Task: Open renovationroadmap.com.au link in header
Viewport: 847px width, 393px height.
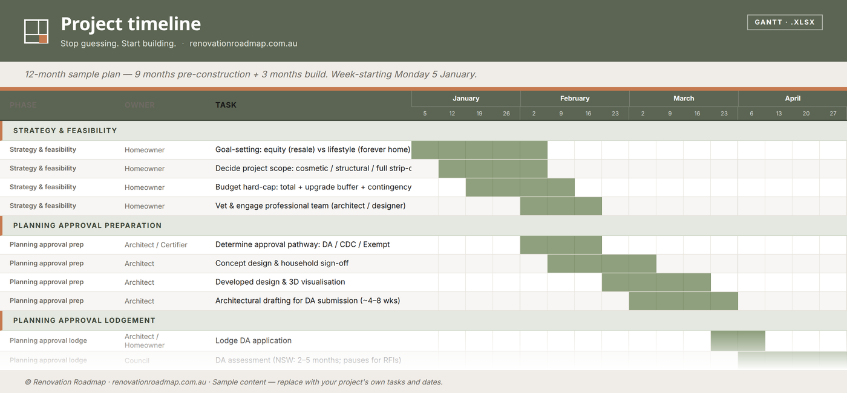Action: [x=243, y=44]
